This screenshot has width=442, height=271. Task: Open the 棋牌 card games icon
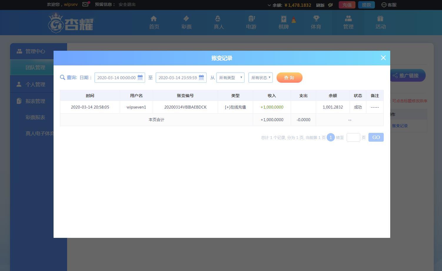coord(283,19)
